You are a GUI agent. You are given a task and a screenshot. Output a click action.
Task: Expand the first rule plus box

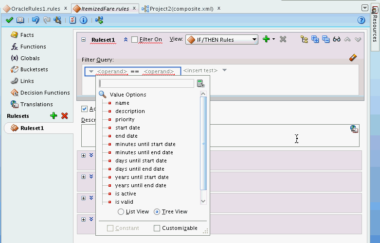point(83,155)
